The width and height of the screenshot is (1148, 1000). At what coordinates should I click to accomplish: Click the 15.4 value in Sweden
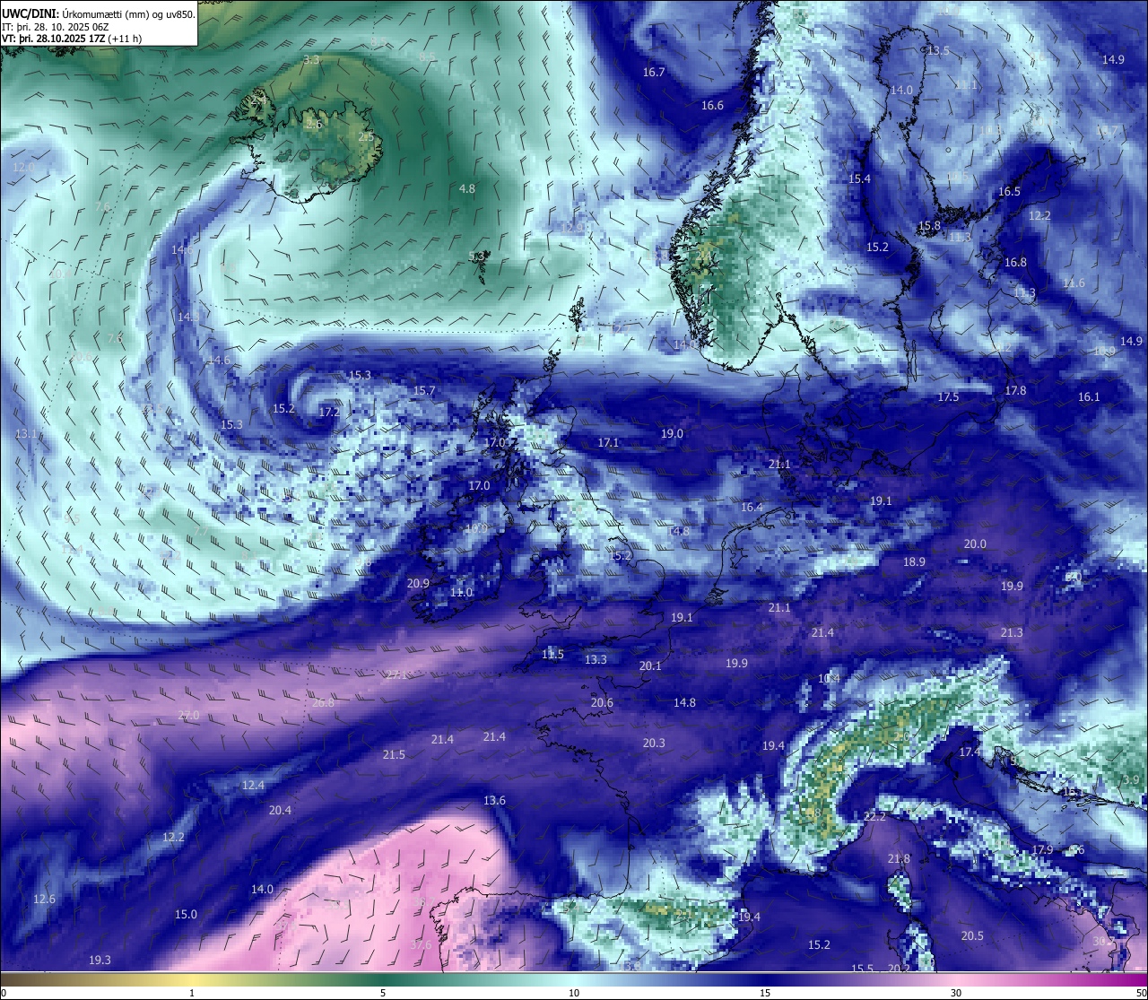pyautogui.click(x=859, y=179)
